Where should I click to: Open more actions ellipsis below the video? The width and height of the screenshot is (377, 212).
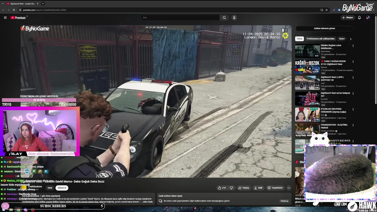[x=289, y=188]
